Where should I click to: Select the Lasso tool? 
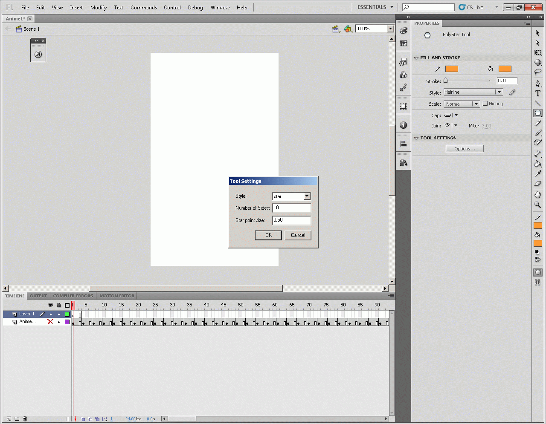(x=537, y=72)
